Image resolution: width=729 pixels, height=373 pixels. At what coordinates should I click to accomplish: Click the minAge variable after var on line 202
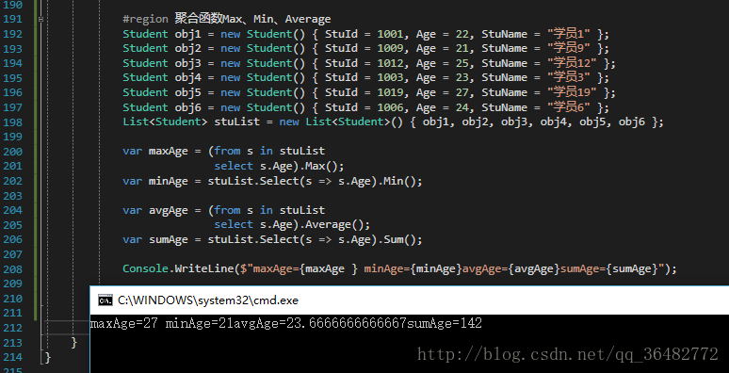tap(169, 181)
